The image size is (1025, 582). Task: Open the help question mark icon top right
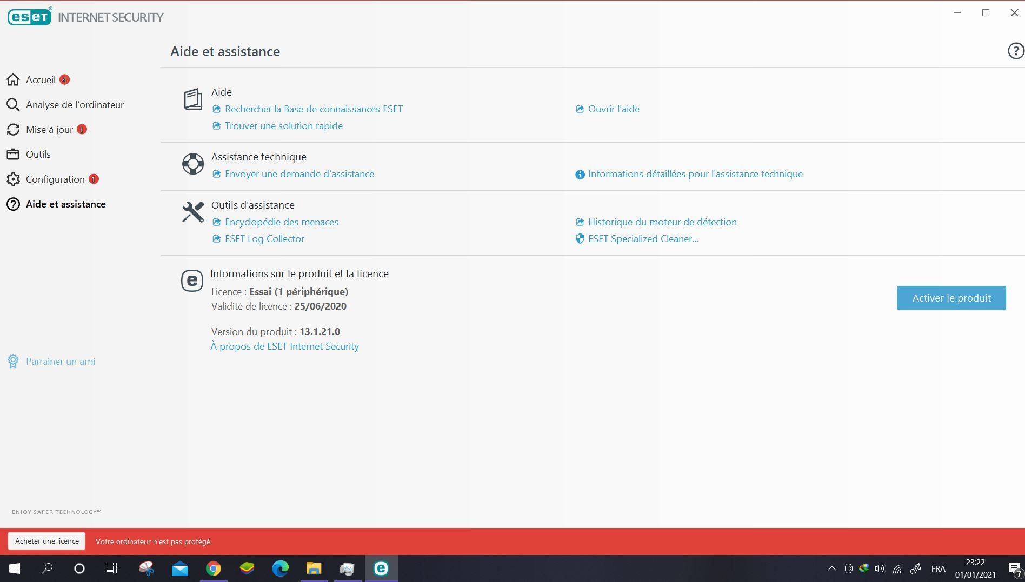pyautogui.click(x=1016, y=51)
